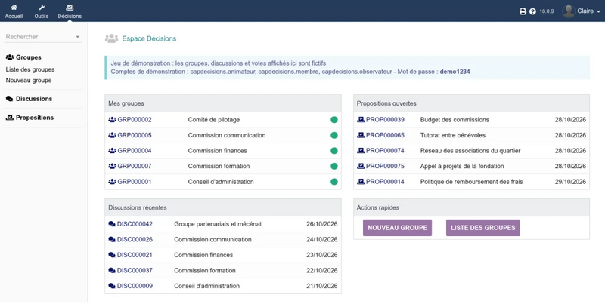Click chat icon beside DISC000009
Viewport: 605px width, 304px height.
tap(112, 286)
